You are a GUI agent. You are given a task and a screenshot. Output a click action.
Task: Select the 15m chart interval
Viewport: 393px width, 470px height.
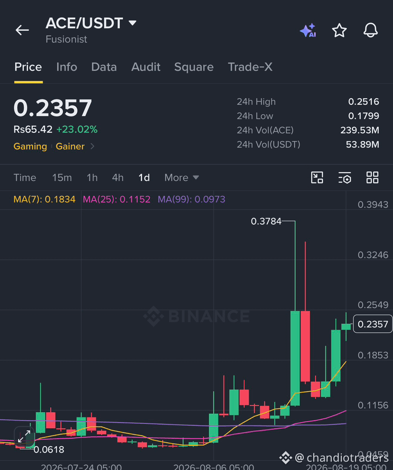62,178
